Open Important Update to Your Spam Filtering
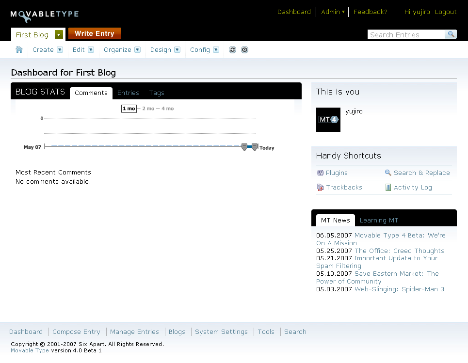Screen dimensions: 468x363 click(377, 262)
